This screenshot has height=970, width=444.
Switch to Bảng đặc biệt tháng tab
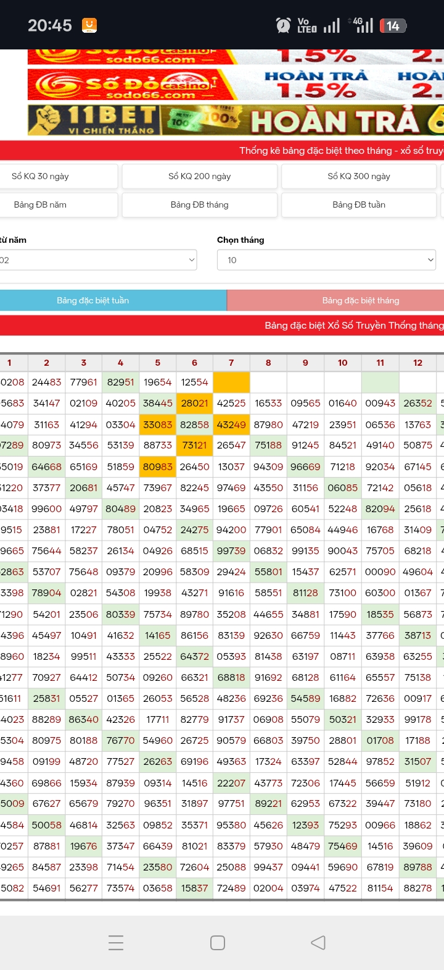pyautogui.click(x=335, y=300)
